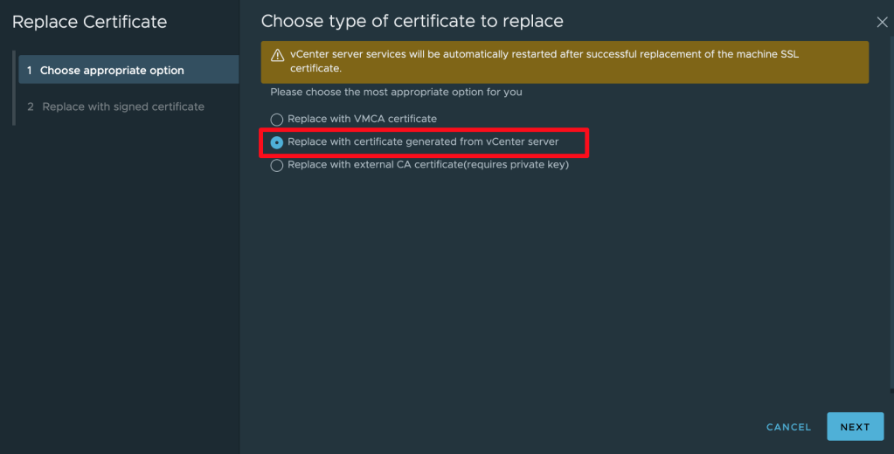Proceed with the NEXT button
Screen dimensions: 894x454
click(855, 427)
